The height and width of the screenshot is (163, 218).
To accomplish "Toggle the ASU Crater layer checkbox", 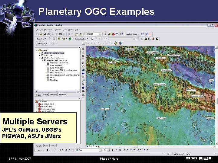I will tap(42, 55).
